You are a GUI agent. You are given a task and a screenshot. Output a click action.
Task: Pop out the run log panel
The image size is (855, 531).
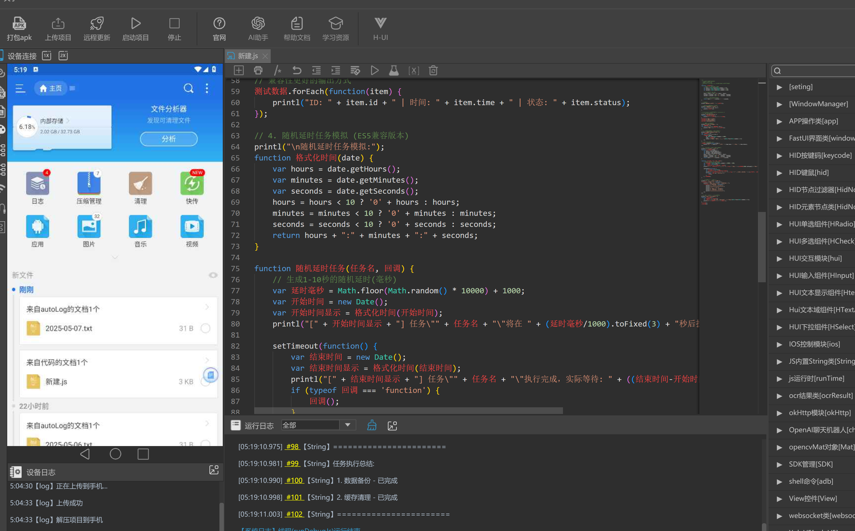pos(392,426)
